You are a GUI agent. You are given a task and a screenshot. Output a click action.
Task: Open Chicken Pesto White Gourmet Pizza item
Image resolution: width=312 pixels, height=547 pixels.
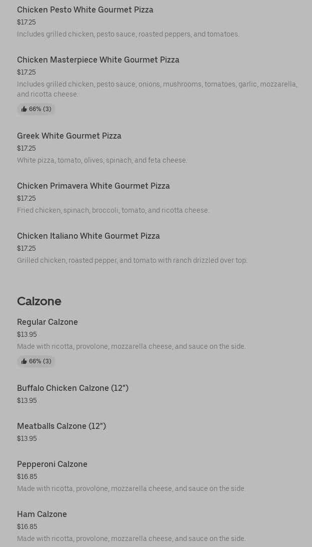point(85,10)
